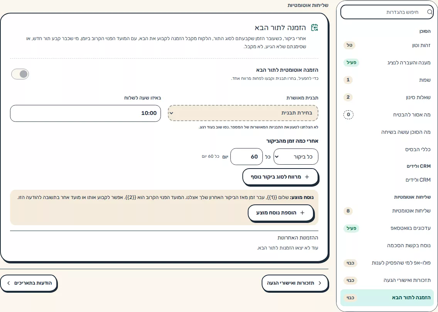The height and width of the screenshot is (312, 438).
Task: Enable the הזמנה אוטומטית לתור הבא switch
Action: tap(20, 74)
